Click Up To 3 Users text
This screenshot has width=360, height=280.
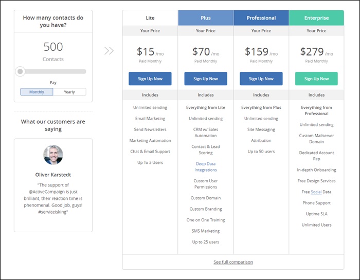pos(150,162)
